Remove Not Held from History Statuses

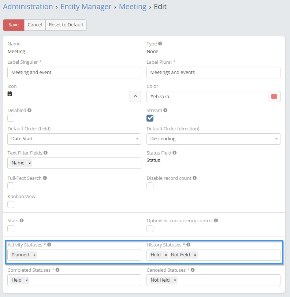tap(195, 255)
